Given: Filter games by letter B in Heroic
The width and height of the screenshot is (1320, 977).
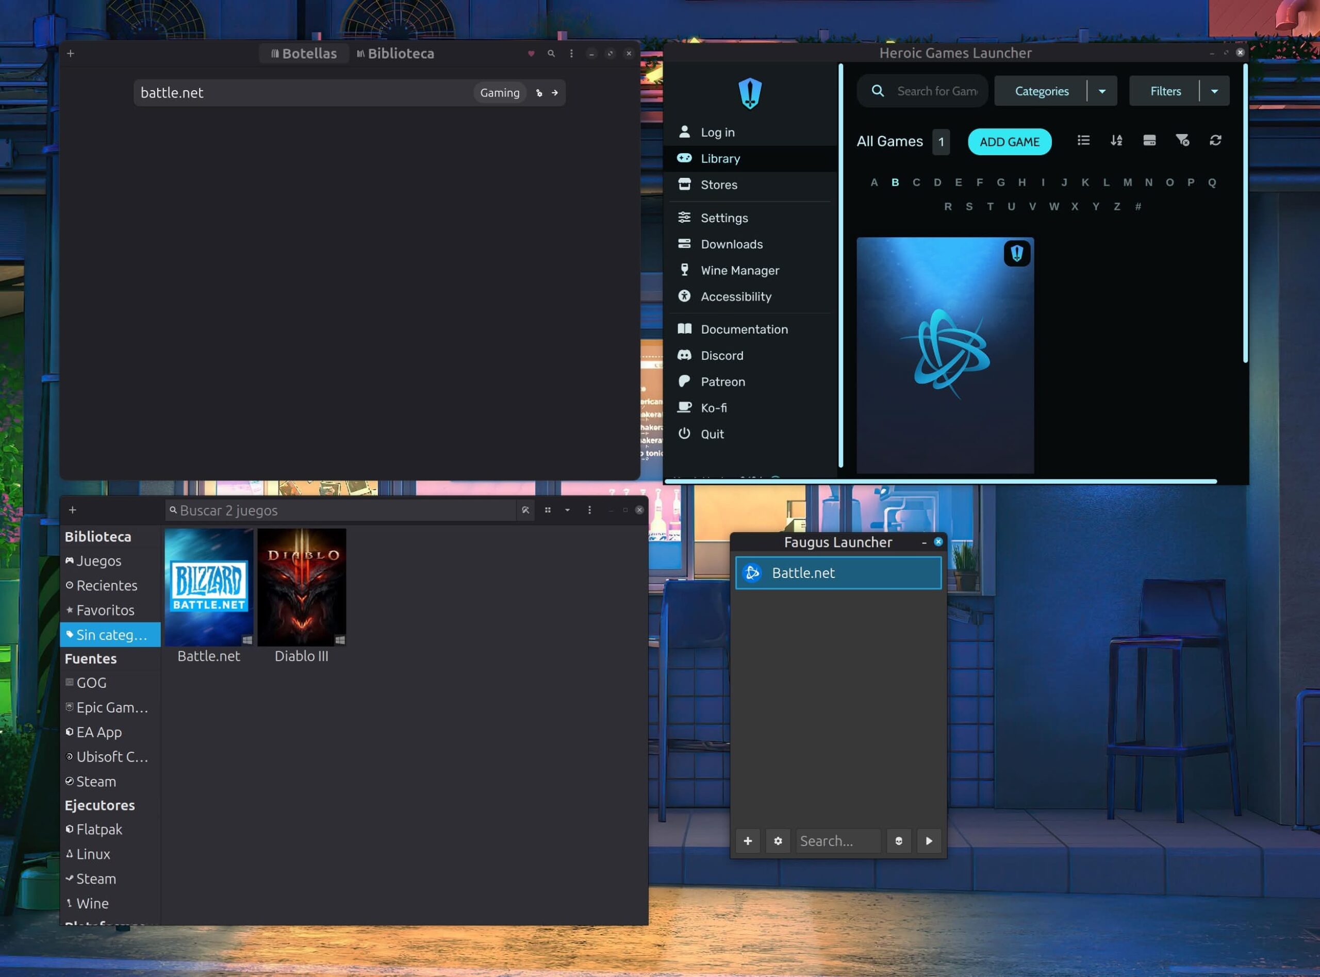Looking at the screenshot, I should tap(895, 182).
